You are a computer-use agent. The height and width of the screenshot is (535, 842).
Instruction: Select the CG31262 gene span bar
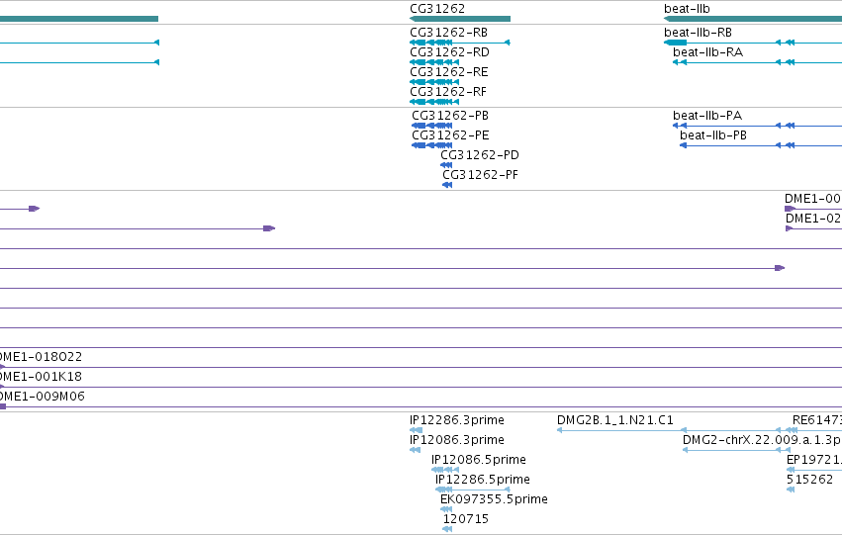pos(460,19)
